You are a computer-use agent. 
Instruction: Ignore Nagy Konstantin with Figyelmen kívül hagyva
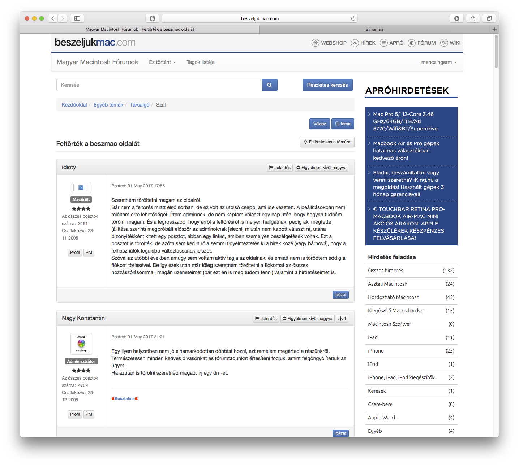[307, 319]
